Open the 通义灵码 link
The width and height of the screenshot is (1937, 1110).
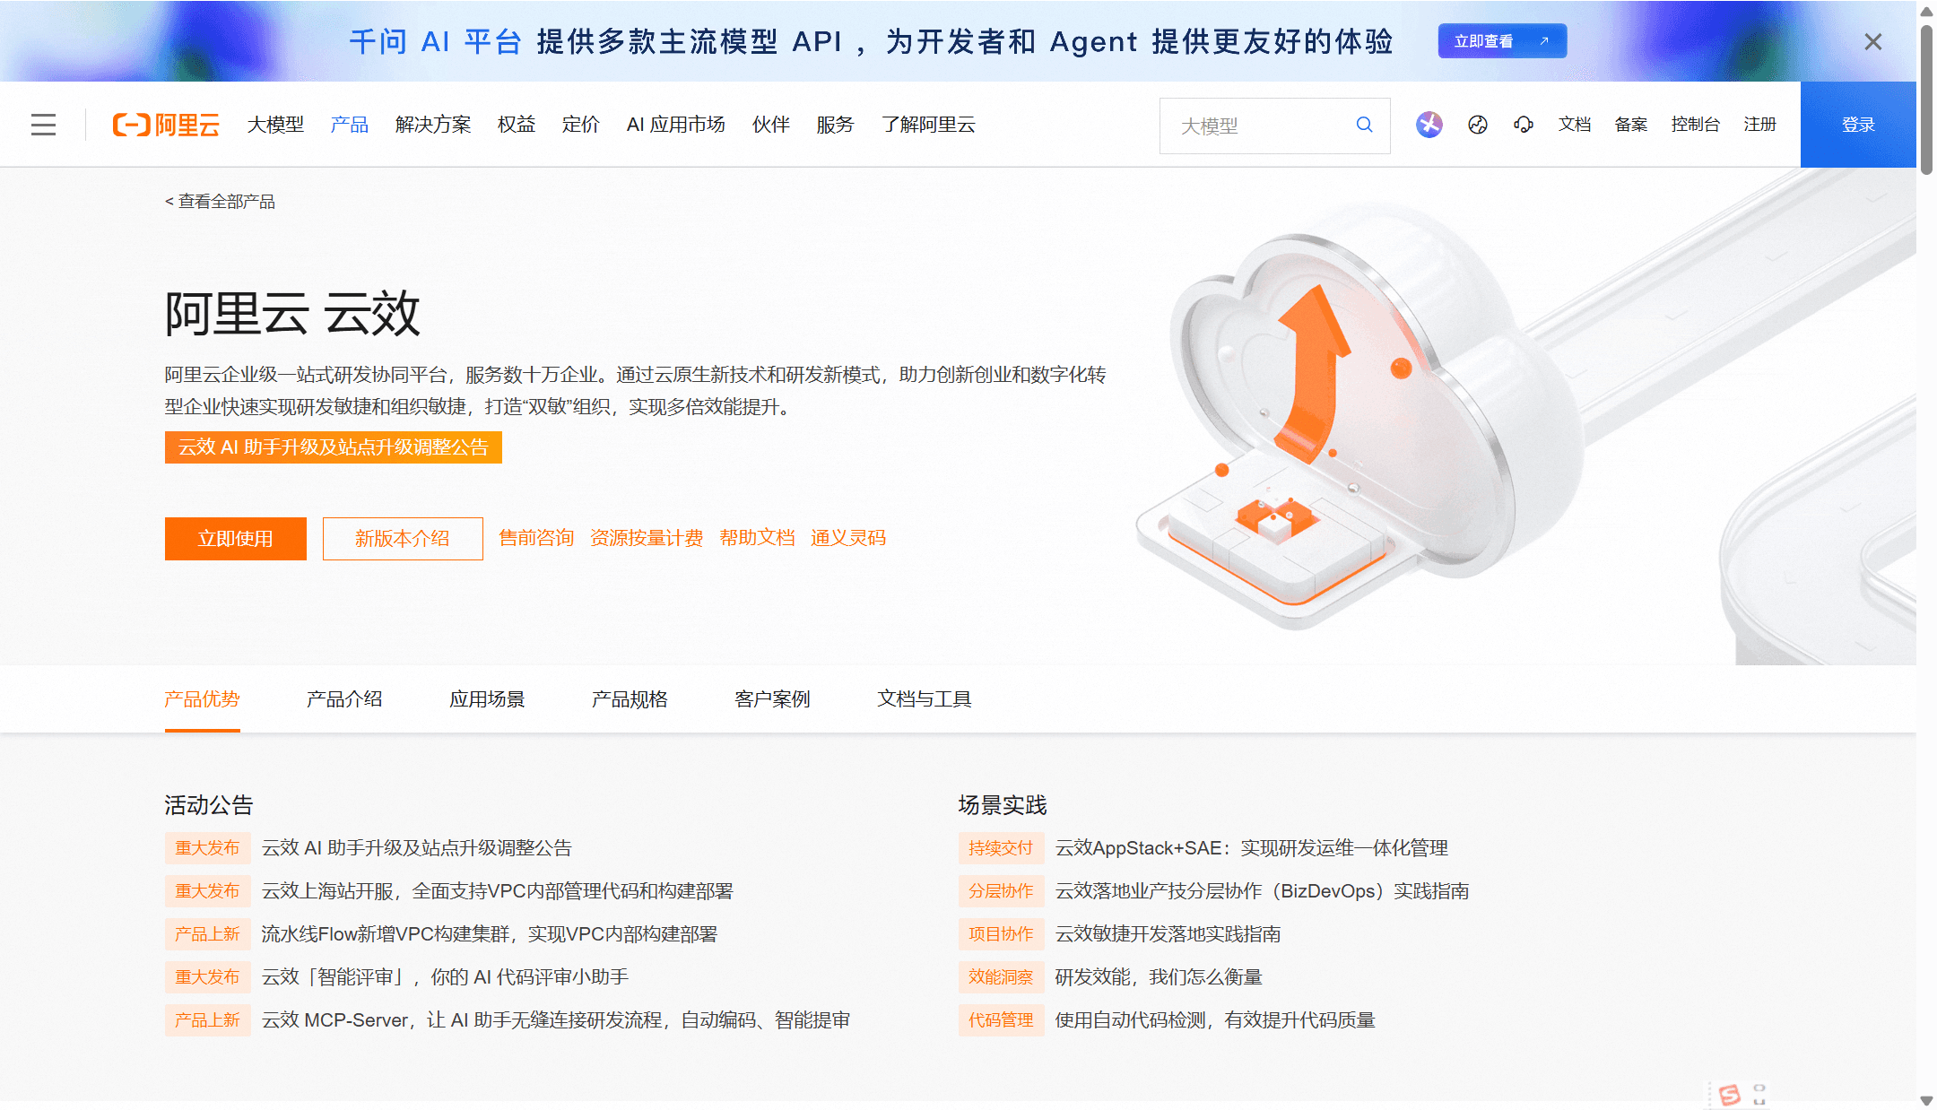pos(848,538)
